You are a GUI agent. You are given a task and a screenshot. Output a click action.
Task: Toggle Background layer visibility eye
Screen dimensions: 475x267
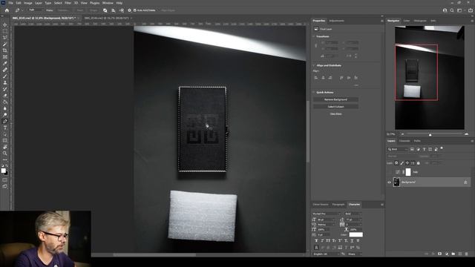(389, 182)
